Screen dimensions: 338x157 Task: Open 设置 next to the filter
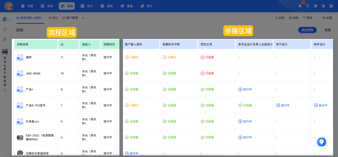327,18
